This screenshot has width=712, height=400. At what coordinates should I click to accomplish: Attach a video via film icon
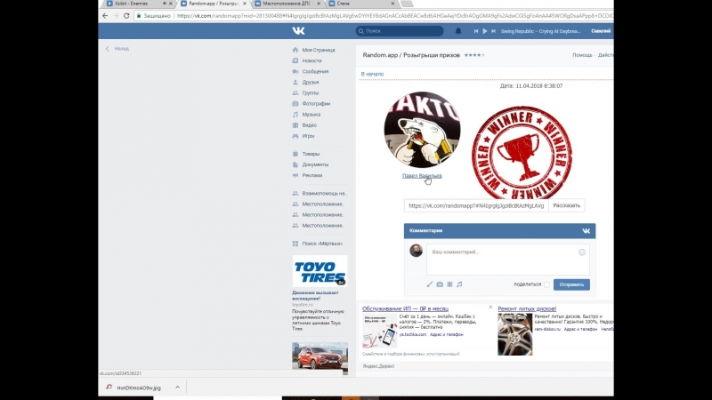tap(449, 284)
